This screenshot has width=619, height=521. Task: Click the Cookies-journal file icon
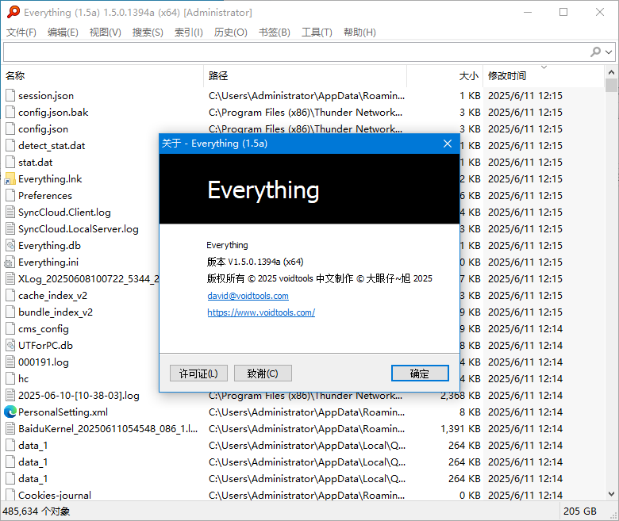pyautogui.click(x=10, y=495)
